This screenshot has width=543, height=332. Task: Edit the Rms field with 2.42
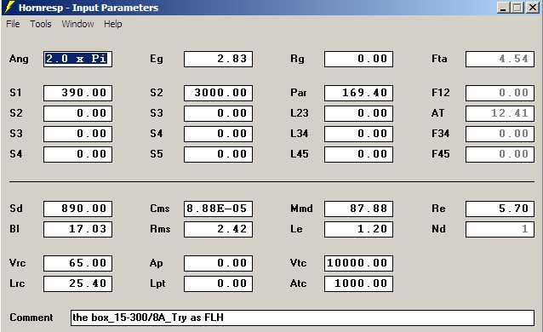click(218, 229)
